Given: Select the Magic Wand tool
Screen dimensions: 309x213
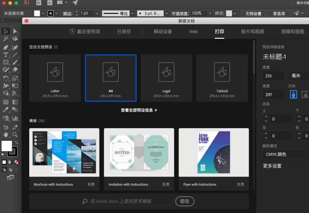Looking at the screenshot, I should [6, 39].
